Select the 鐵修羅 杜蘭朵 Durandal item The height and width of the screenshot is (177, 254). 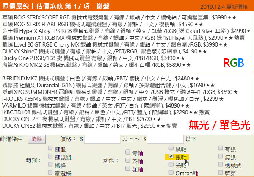[108, 86]
